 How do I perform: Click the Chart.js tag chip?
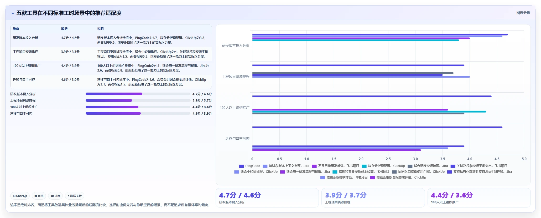coord(20,196)
